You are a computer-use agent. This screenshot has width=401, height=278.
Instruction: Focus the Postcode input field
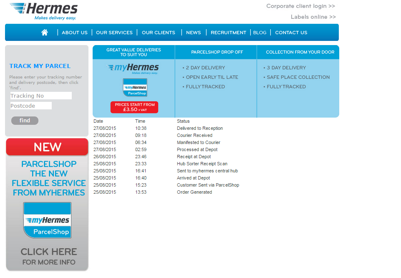coord(31,106)
